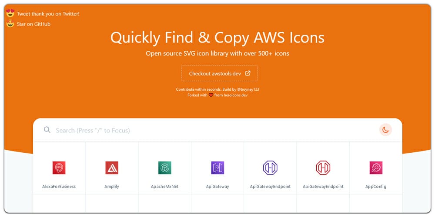Click the star-struck emoji icon
Screen dimensions: 435x217
(10, 24)
